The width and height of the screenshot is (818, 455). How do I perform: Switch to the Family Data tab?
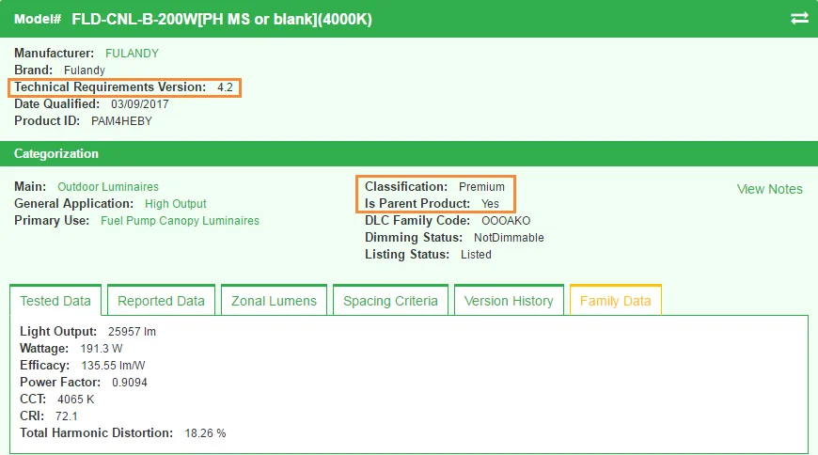click(616, 301)
